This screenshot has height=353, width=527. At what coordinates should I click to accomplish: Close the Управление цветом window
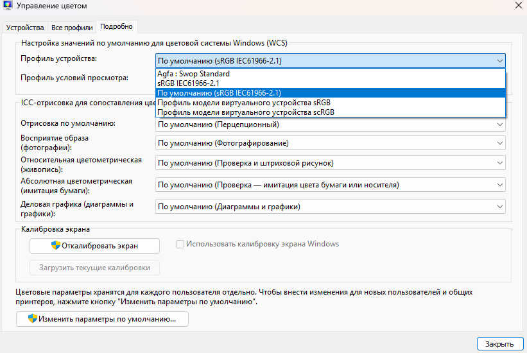coord(519,5)
